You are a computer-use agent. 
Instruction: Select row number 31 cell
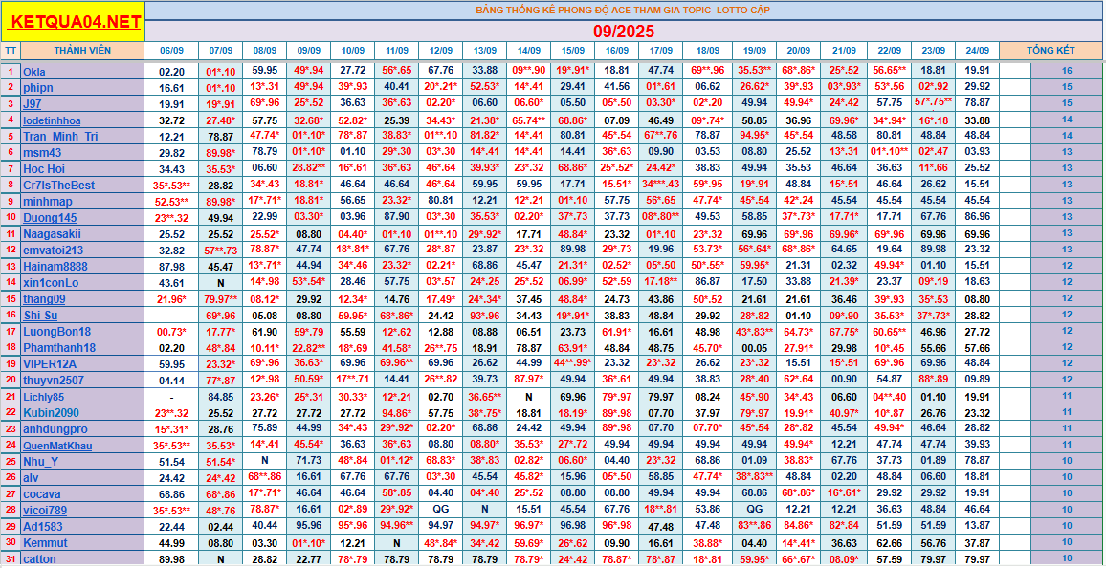click(x=11, y=558)
